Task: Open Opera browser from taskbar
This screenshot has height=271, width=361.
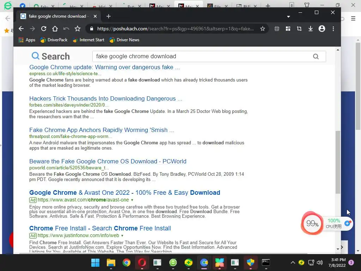Action: (142, 263)
